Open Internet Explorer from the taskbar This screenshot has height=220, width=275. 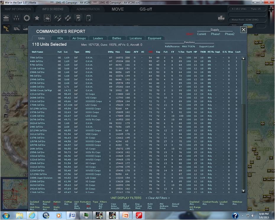32,216
